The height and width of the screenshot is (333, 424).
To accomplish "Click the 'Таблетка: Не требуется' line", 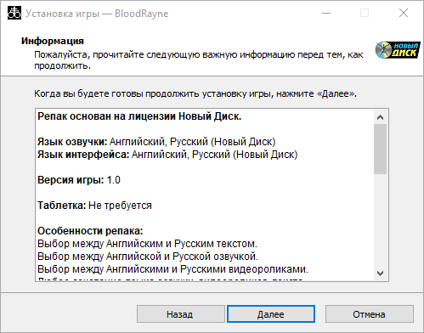I will pos(94,206).
